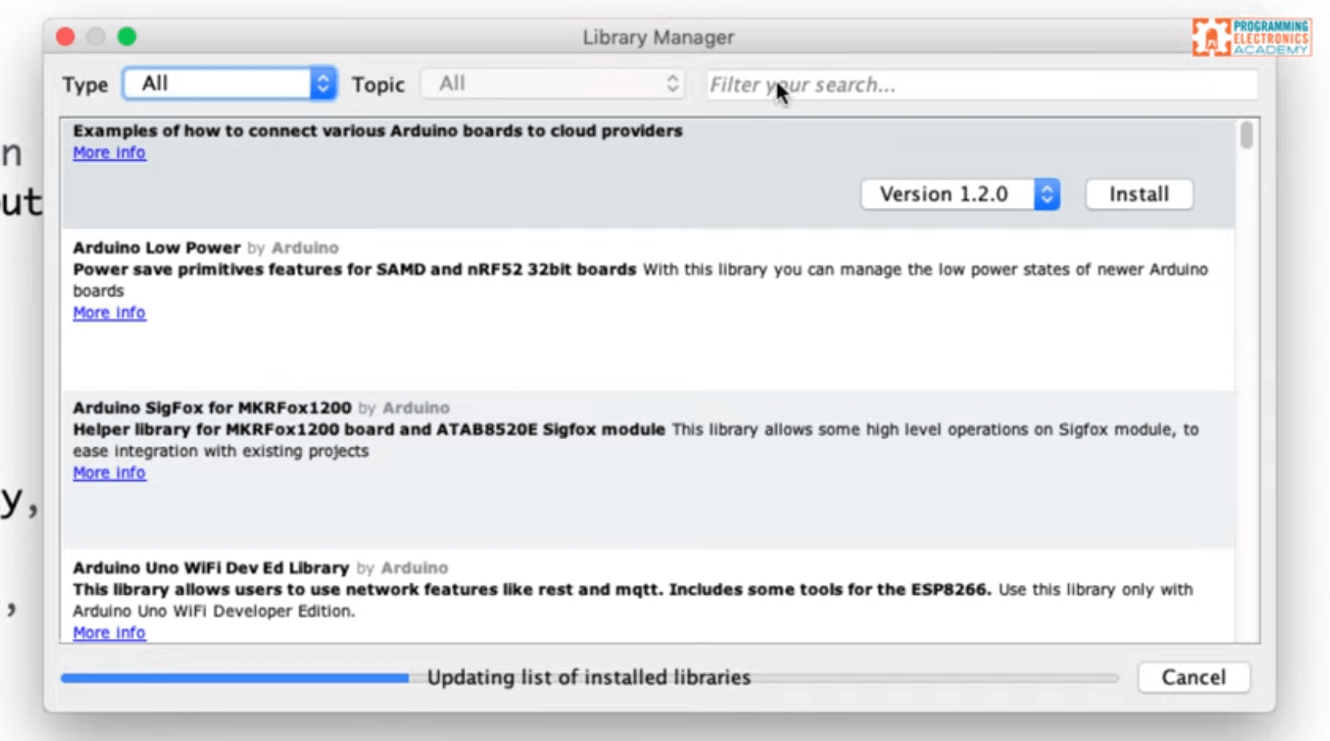This screenshot has width=1330, height=741.
Task: Select Arduino Uno WiFi Dev Ed Library title
Action: tap(211, 568)
